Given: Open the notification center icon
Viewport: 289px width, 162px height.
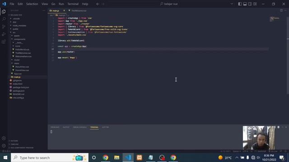Looking at the screenshot, I should pyautogui.click(x=281, y=157).
